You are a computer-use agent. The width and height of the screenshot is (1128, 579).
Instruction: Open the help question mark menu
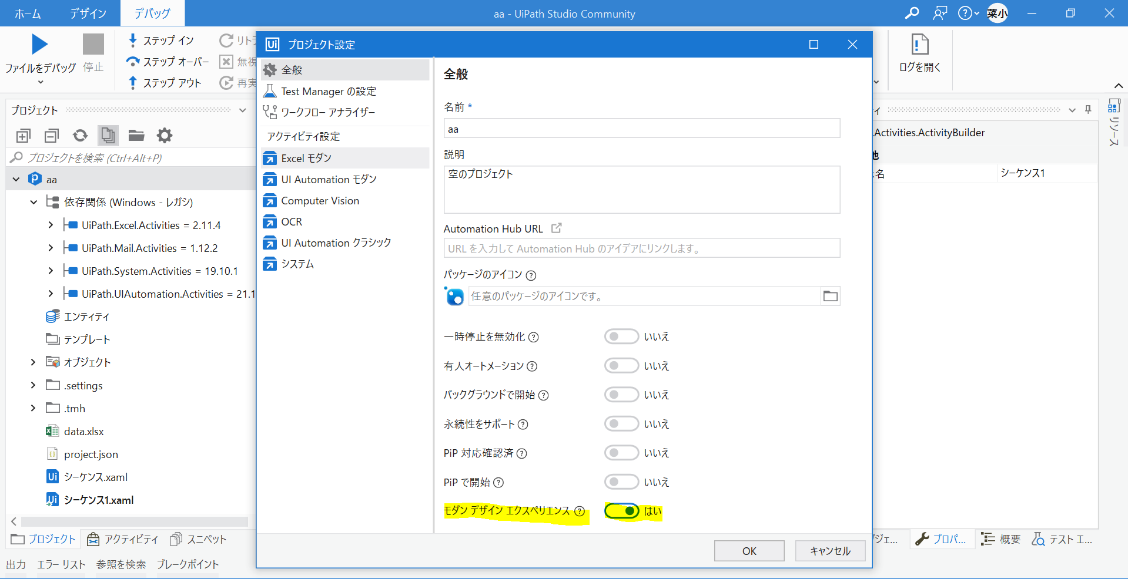pyautogui.click(x=968, y=13)
